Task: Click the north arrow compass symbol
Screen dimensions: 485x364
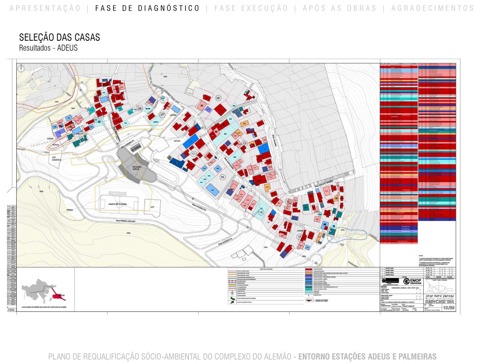Action: pyautogui.click(x=21, y=68)
